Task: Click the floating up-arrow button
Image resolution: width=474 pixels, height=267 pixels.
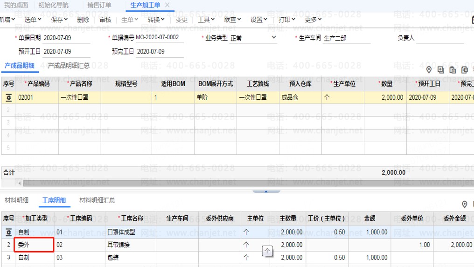Action: click(x=267, y=251)
